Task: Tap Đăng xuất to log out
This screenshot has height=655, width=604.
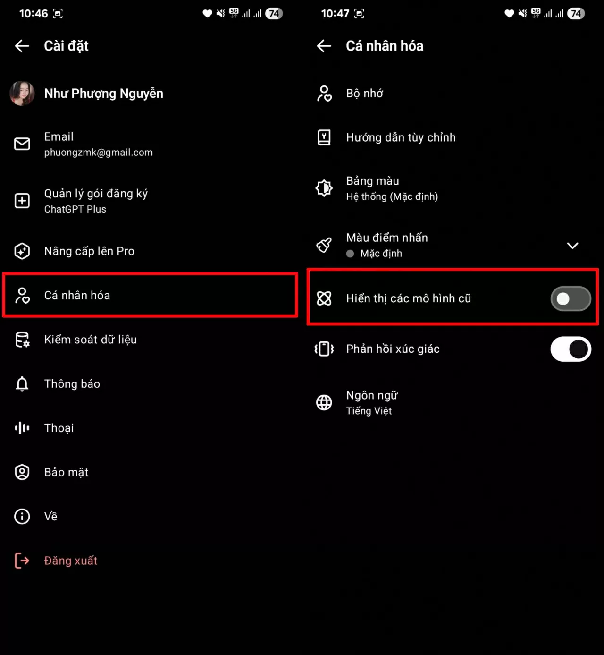Action: click(x=71, y=561)
